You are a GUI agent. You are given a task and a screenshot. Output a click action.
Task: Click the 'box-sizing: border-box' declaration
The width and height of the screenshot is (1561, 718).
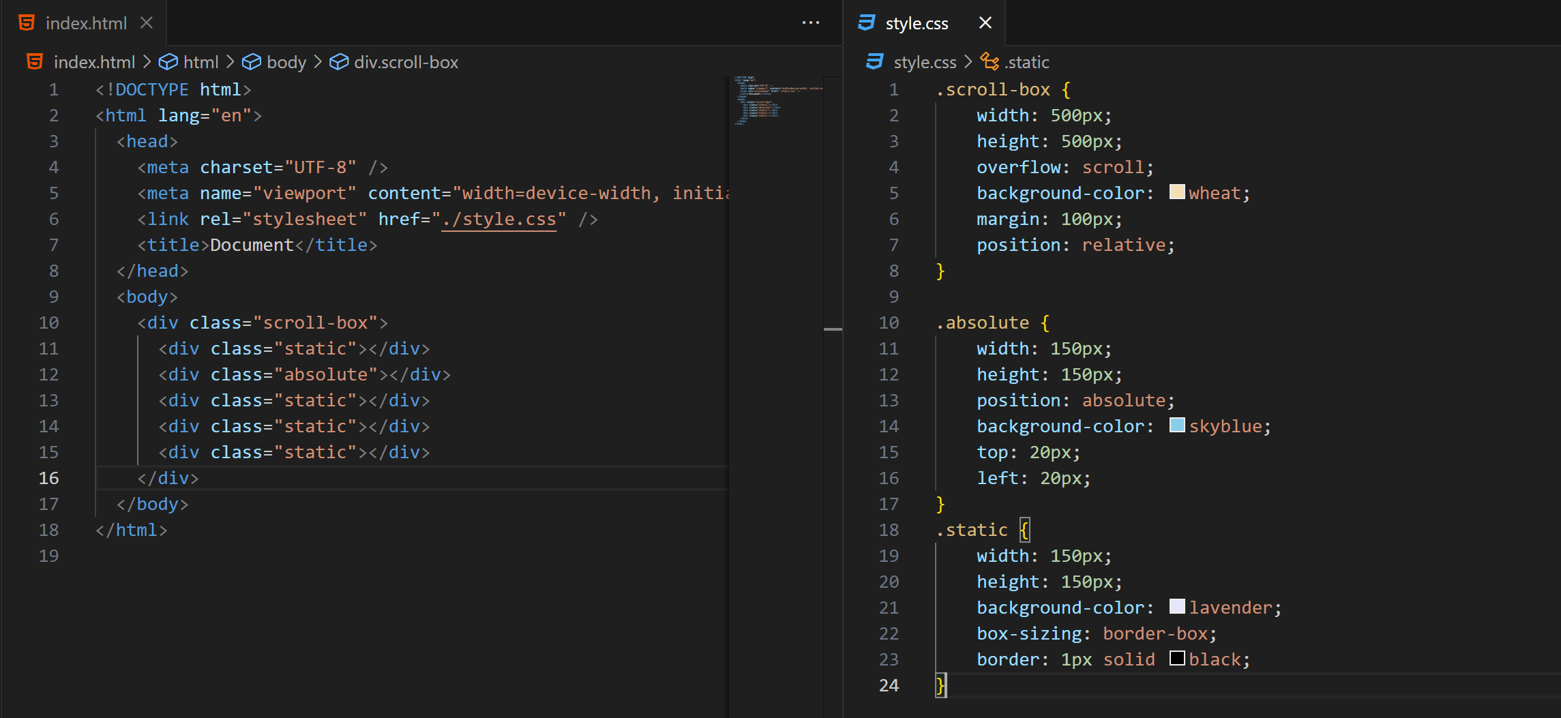1097,633
